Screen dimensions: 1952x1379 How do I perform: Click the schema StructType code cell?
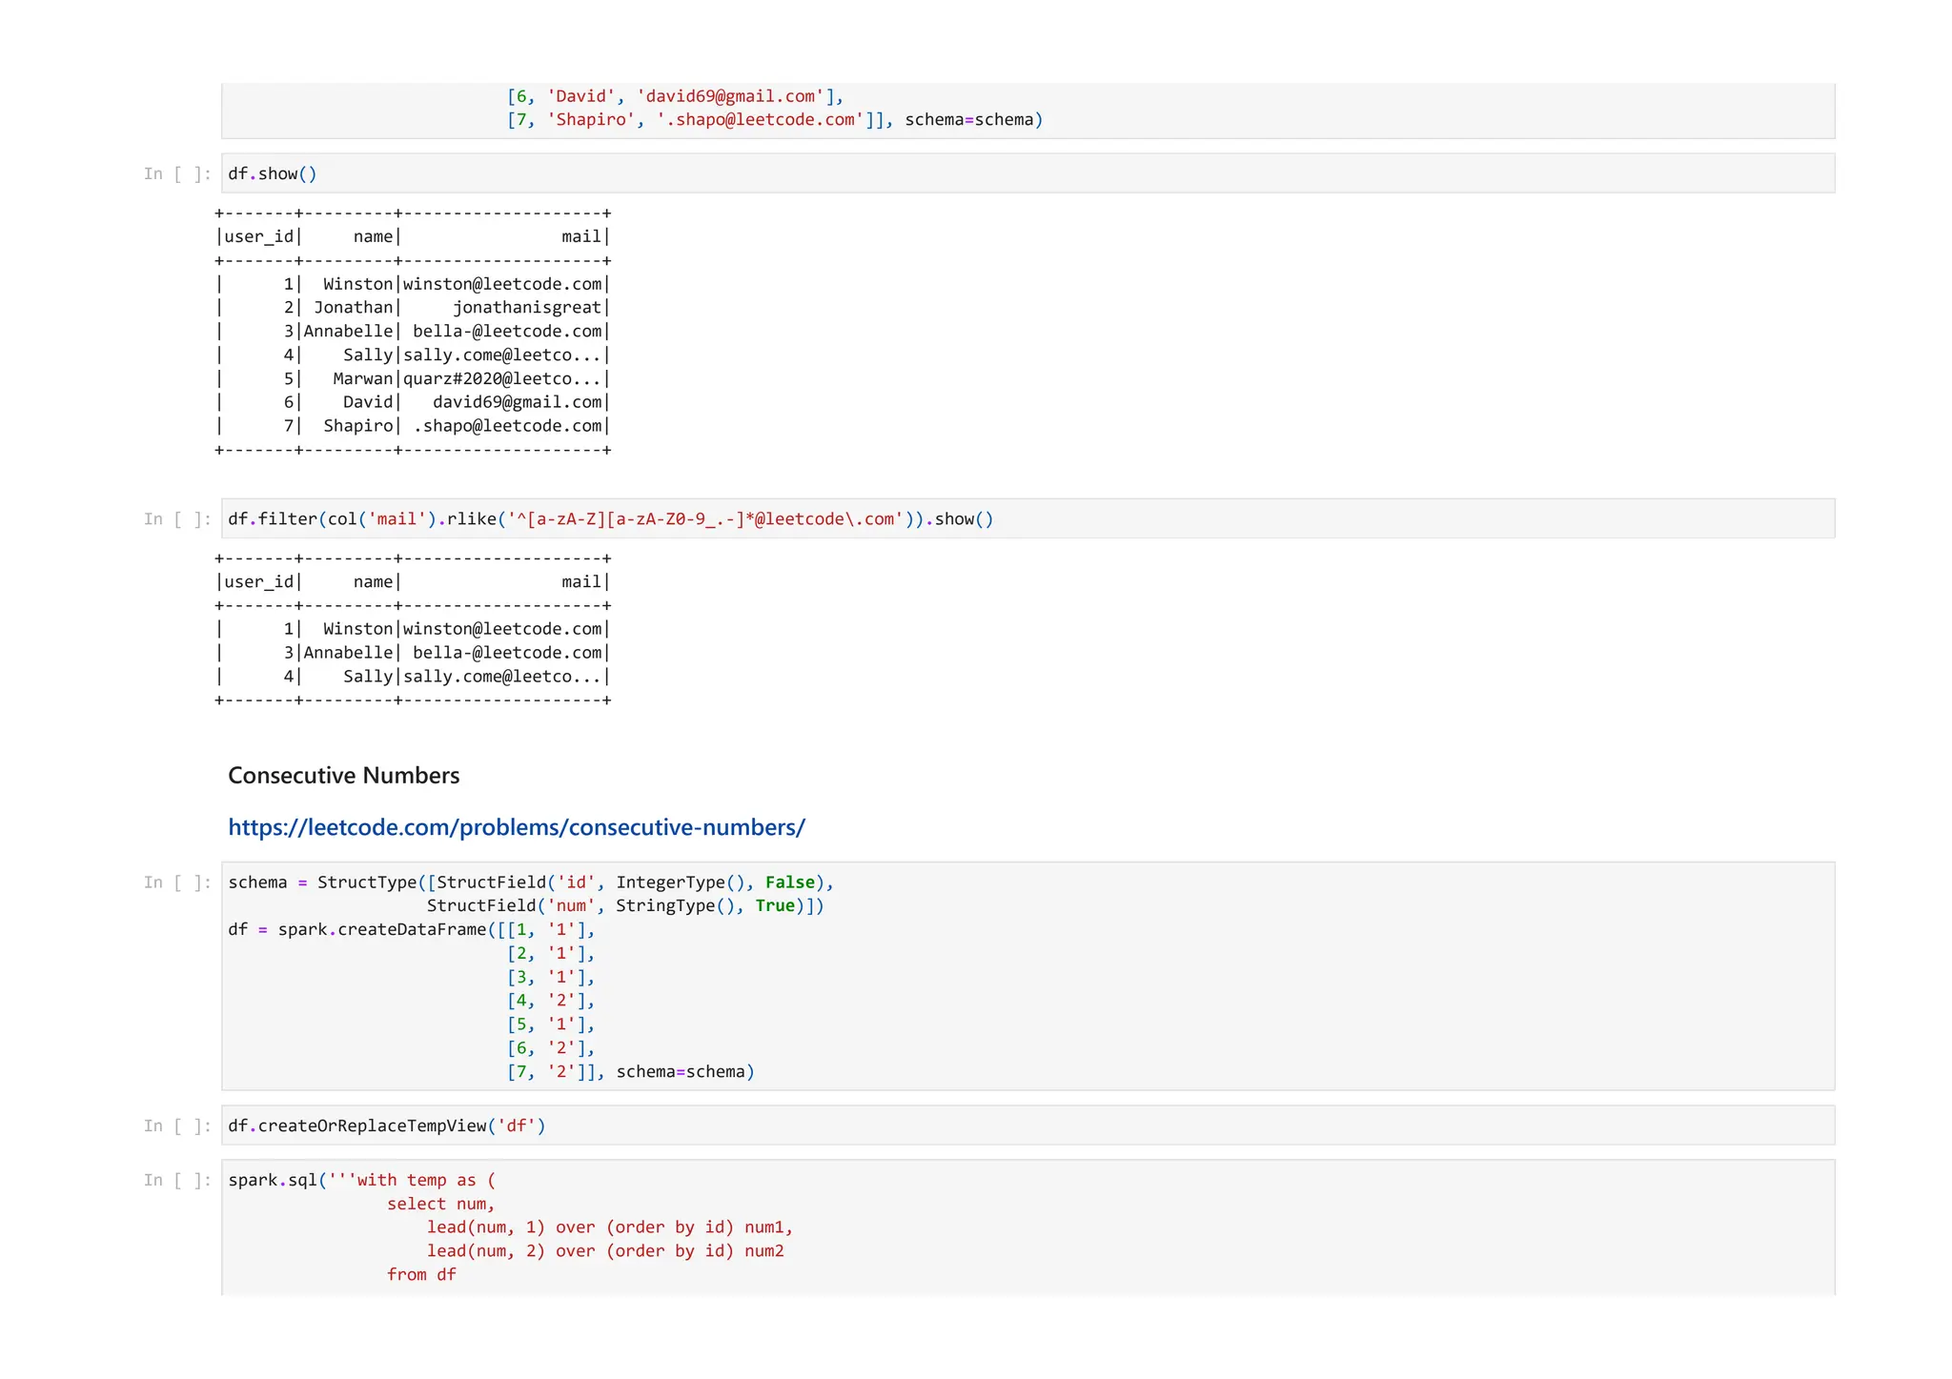tap(1027, 976)
